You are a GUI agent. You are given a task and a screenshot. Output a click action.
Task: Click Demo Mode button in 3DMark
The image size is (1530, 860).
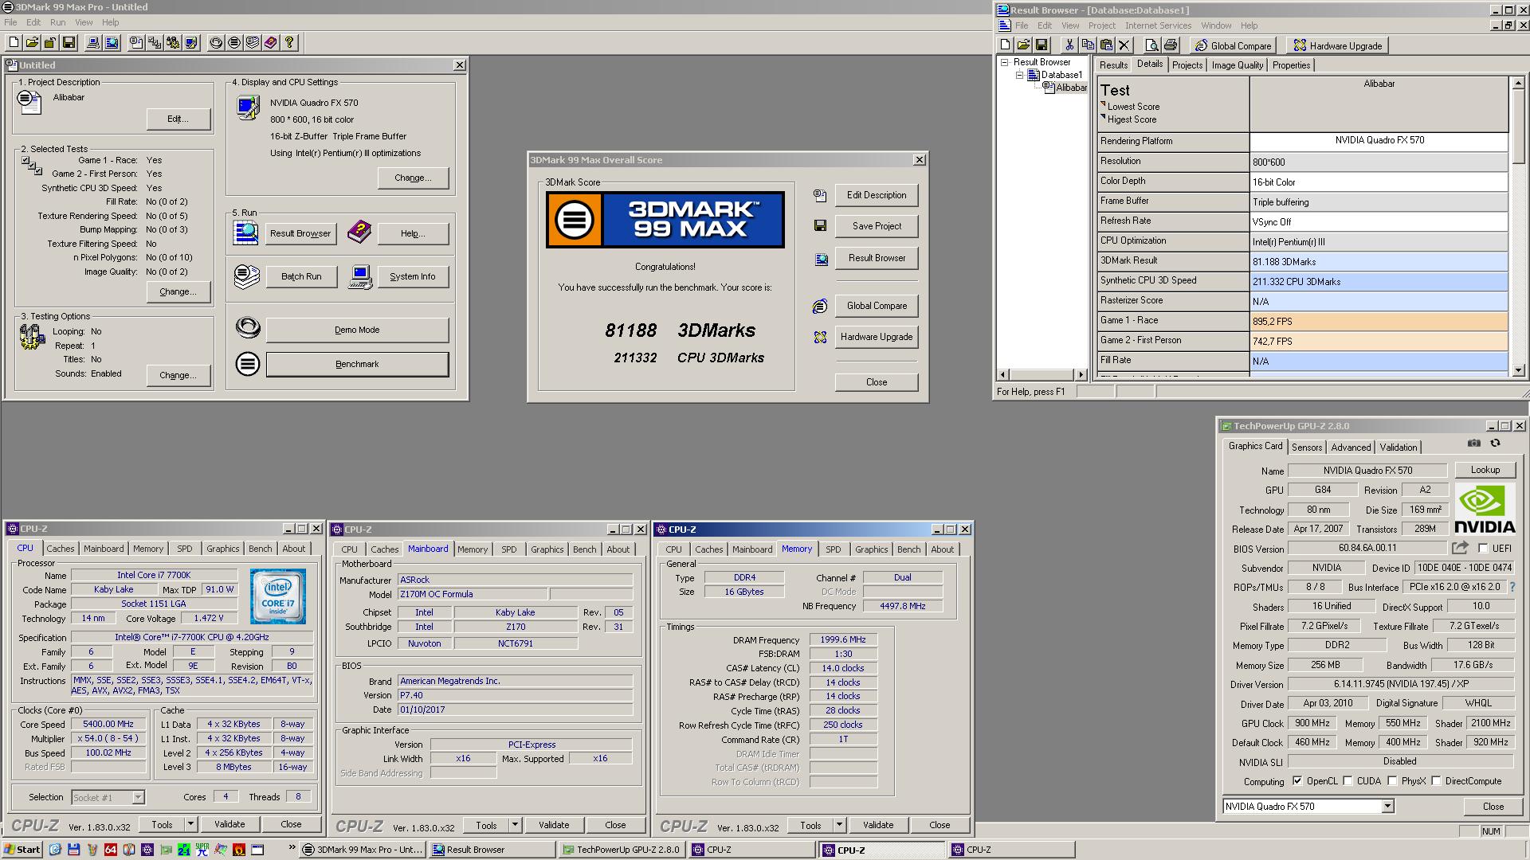[x=357, y=330]
